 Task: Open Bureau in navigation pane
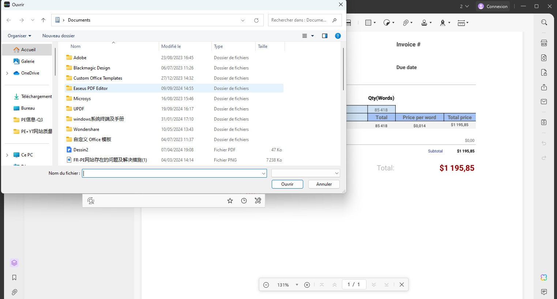(27, 108)
